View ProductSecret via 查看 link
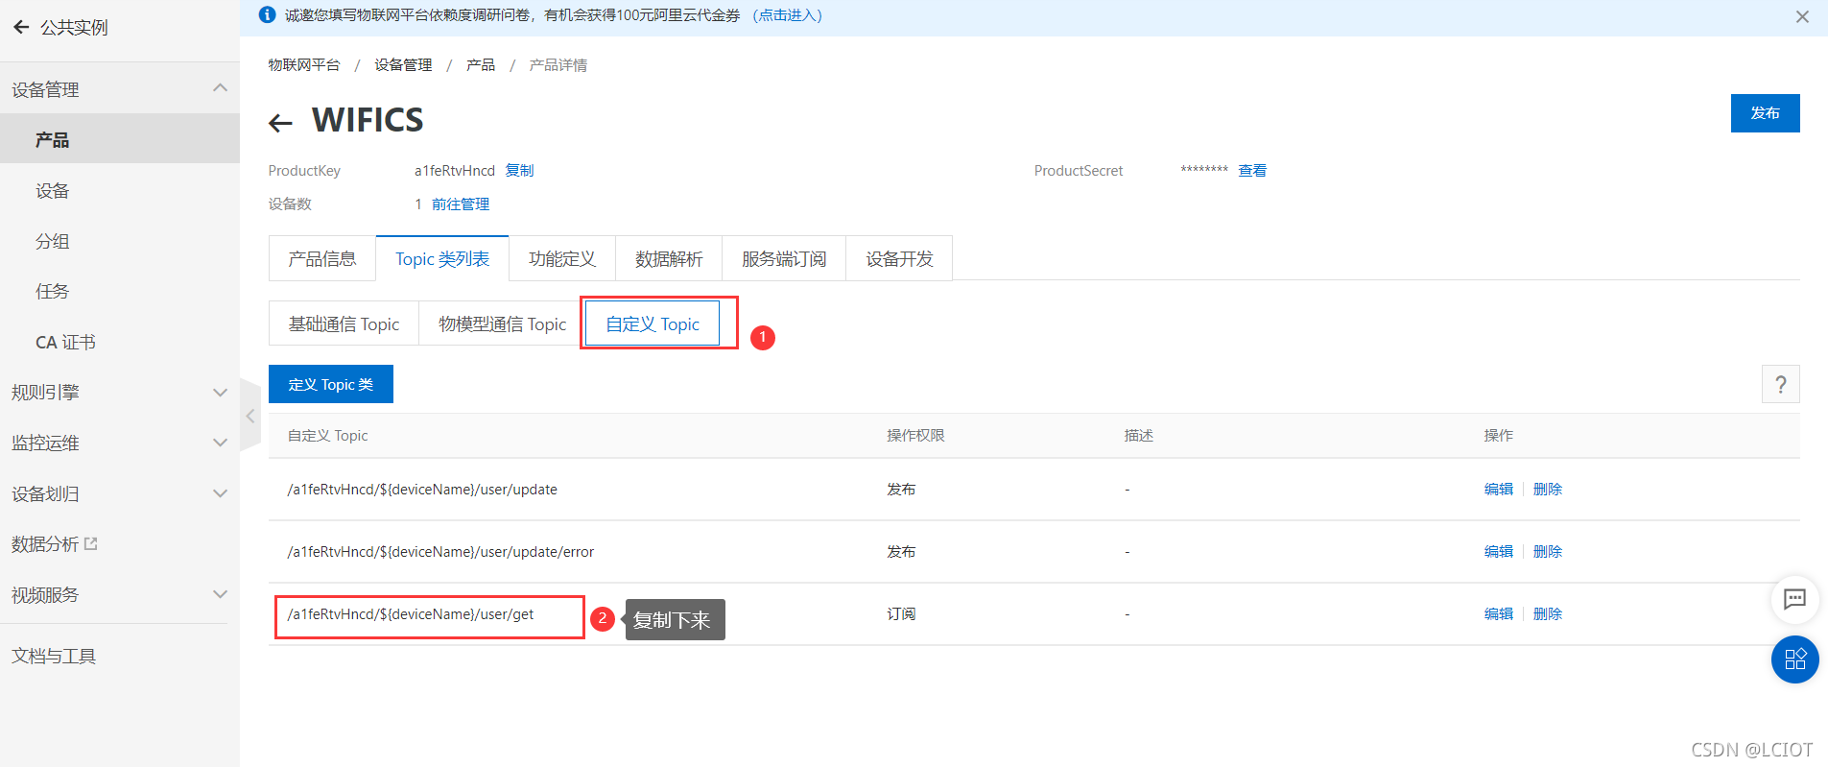 [1252, 170]
